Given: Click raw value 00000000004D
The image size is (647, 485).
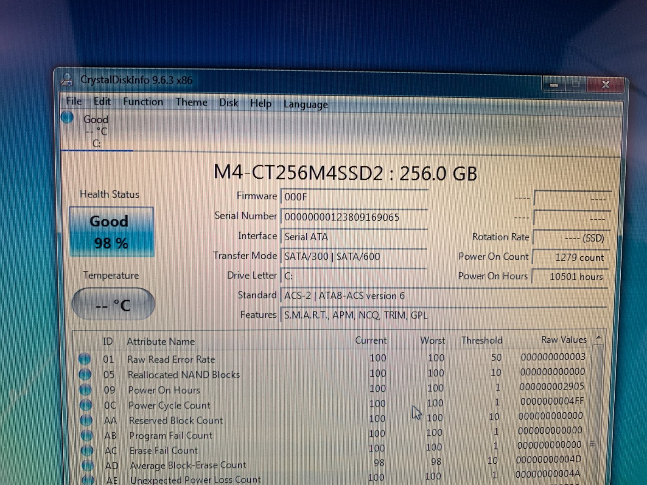Looking at the screenshot, I should pyautogui.click(x=549, y=460).
